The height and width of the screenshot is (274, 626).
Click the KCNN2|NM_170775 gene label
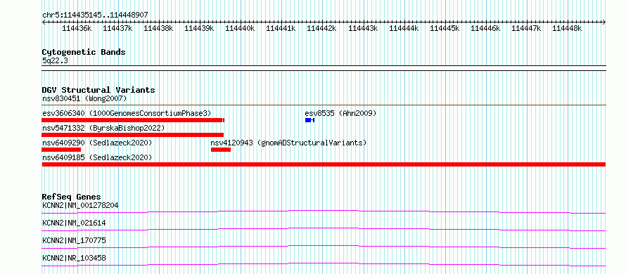[x=74, y=240]
